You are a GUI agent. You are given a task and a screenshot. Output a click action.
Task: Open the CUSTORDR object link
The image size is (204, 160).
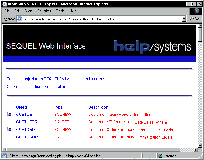(27, 137)
